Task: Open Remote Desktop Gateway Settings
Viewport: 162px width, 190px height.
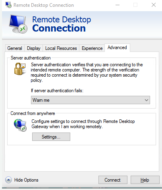Action: pos(51,137)
